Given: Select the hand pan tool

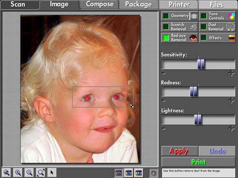Looking at the screenshot, I should click(x=153, y=173).
